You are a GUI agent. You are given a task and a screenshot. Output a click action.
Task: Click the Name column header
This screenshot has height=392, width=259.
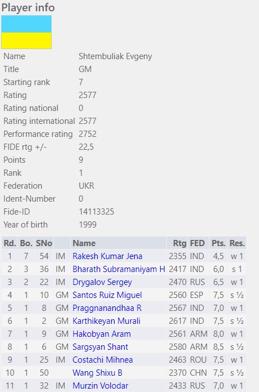click(x=84, y=243)
